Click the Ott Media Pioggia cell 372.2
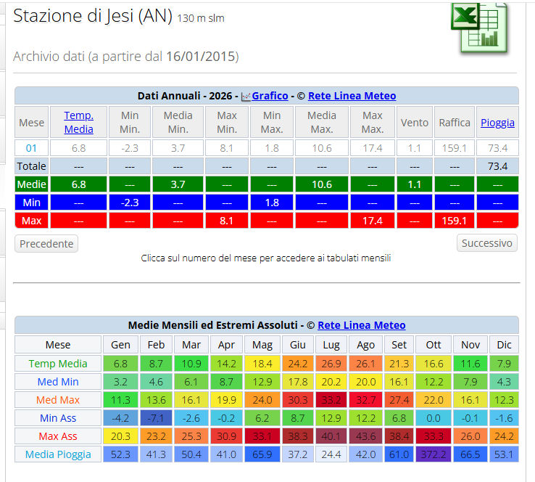 coord(434,454)
